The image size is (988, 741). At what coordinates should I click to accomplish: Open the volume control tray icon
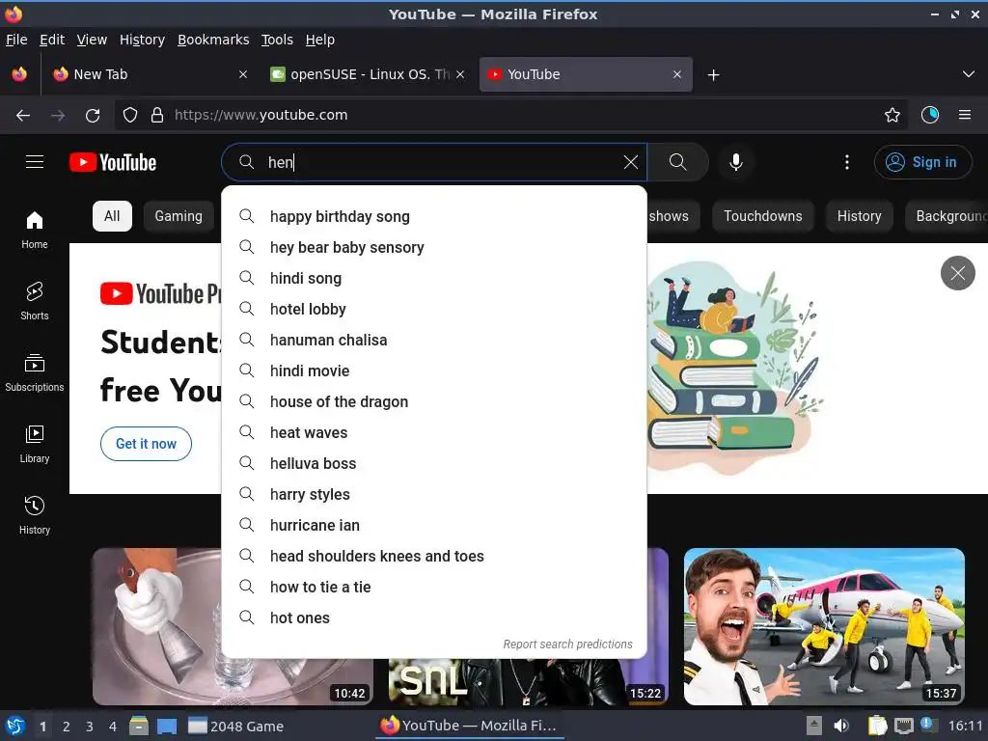click(841, 726)
